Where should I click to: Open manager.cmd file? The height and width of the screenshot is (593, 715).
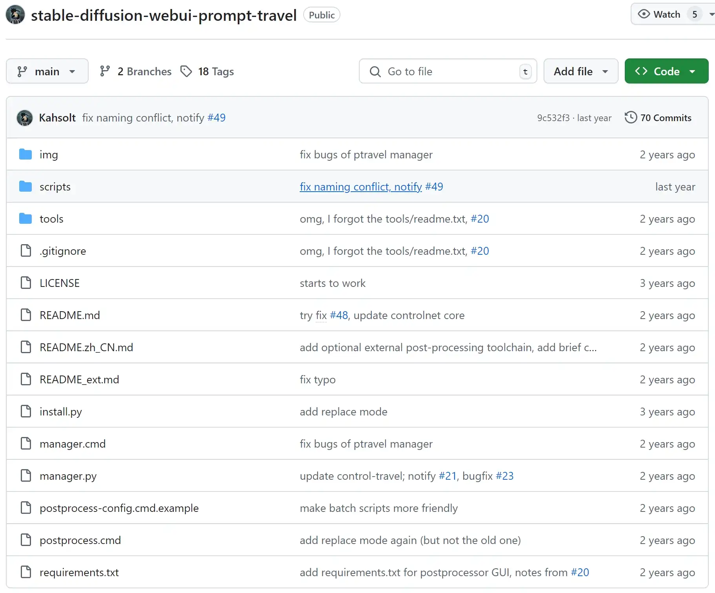[73, 444]
